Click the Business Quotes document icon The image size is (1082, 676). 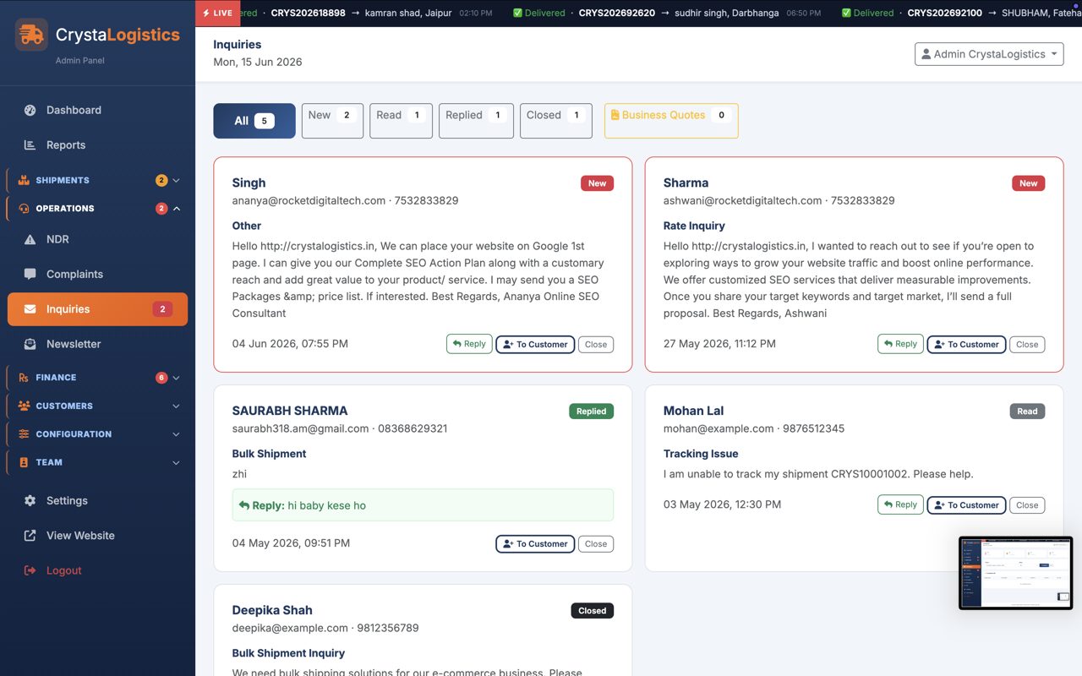pyautogui.click(x=615, y=115)
